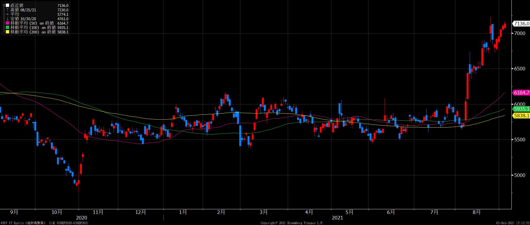Click the magenta 6164.7 axis price tag
530x225 pixels.
(x=521, y=93)
